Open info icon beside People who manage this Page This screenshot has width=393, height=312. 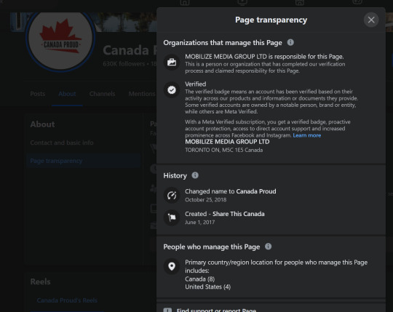point(268,247)
